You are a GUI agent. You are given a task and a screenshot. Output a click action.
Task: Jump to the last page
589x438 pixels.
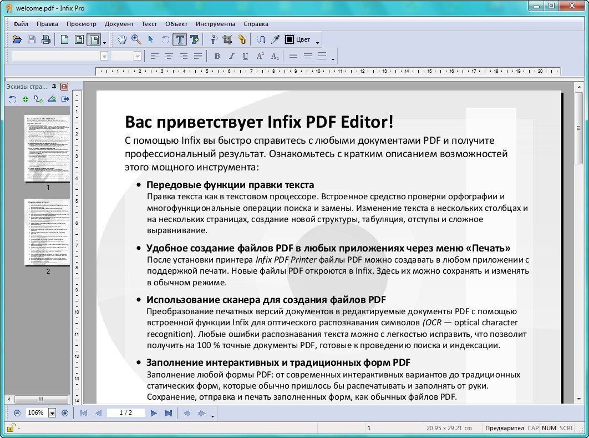click(168, 413)
